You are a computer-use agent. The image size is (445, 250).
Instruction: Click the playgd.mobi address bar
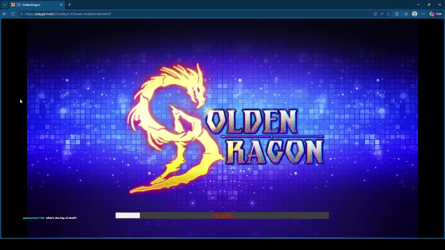(x=195, y=14)
